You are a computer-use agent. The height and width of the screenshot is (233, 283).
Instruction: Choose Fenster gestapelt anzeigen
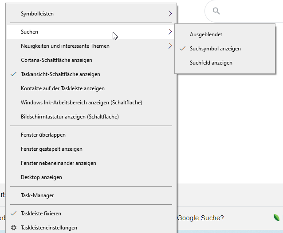pos(91,149)
